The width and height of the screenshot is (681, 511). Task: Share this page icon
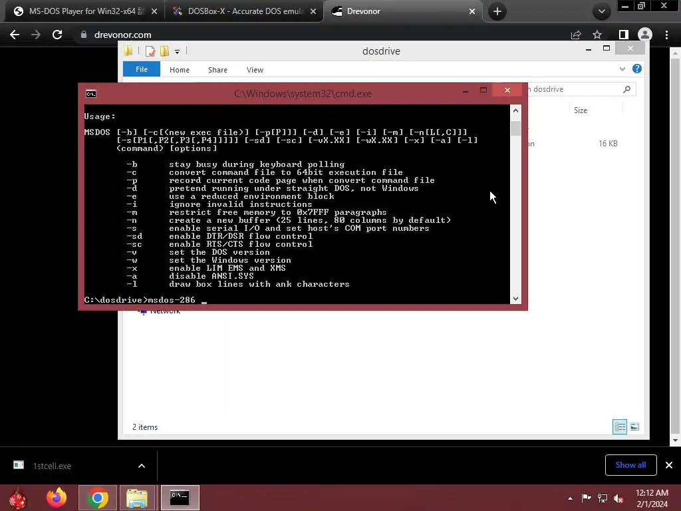pyautogui.click(x=576, y=35)
